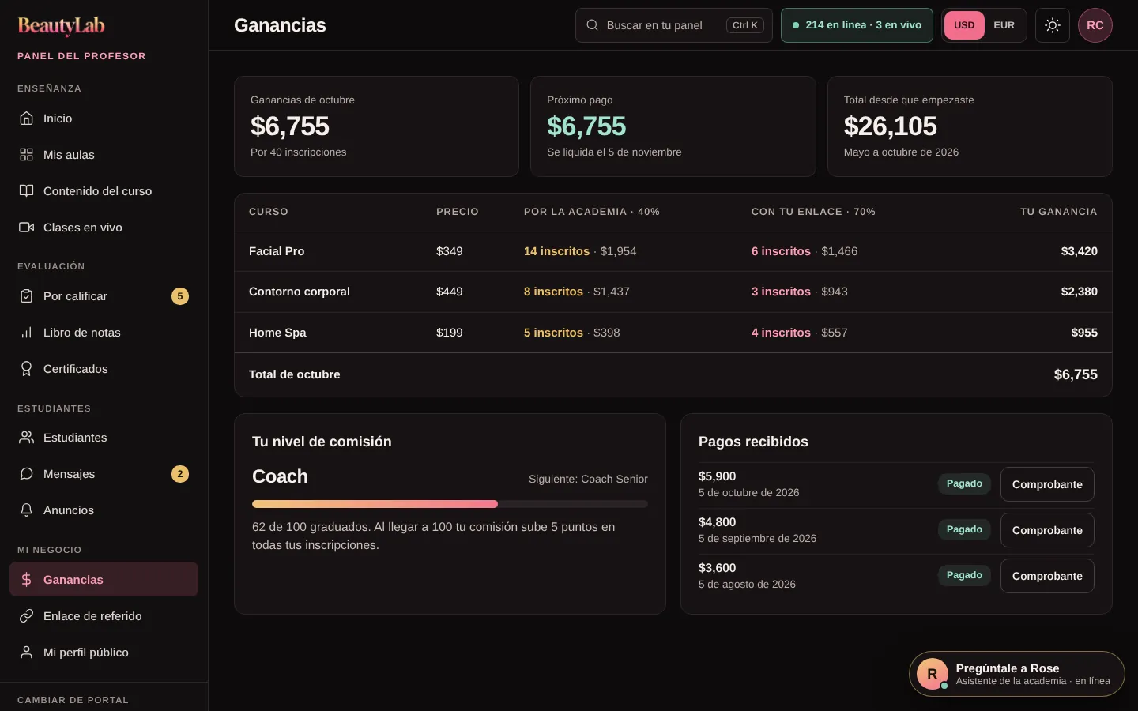Click the magnifier icon in search bar
Screen dimensions: 1138x711
pos(592,25)
